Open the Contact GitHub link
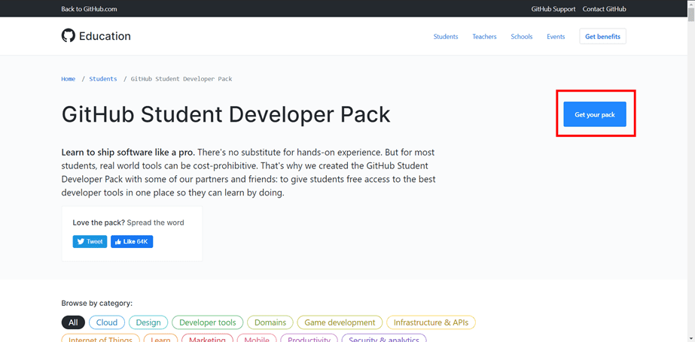The height and width of the screenshot is (342, 695). tap(604, 9)
